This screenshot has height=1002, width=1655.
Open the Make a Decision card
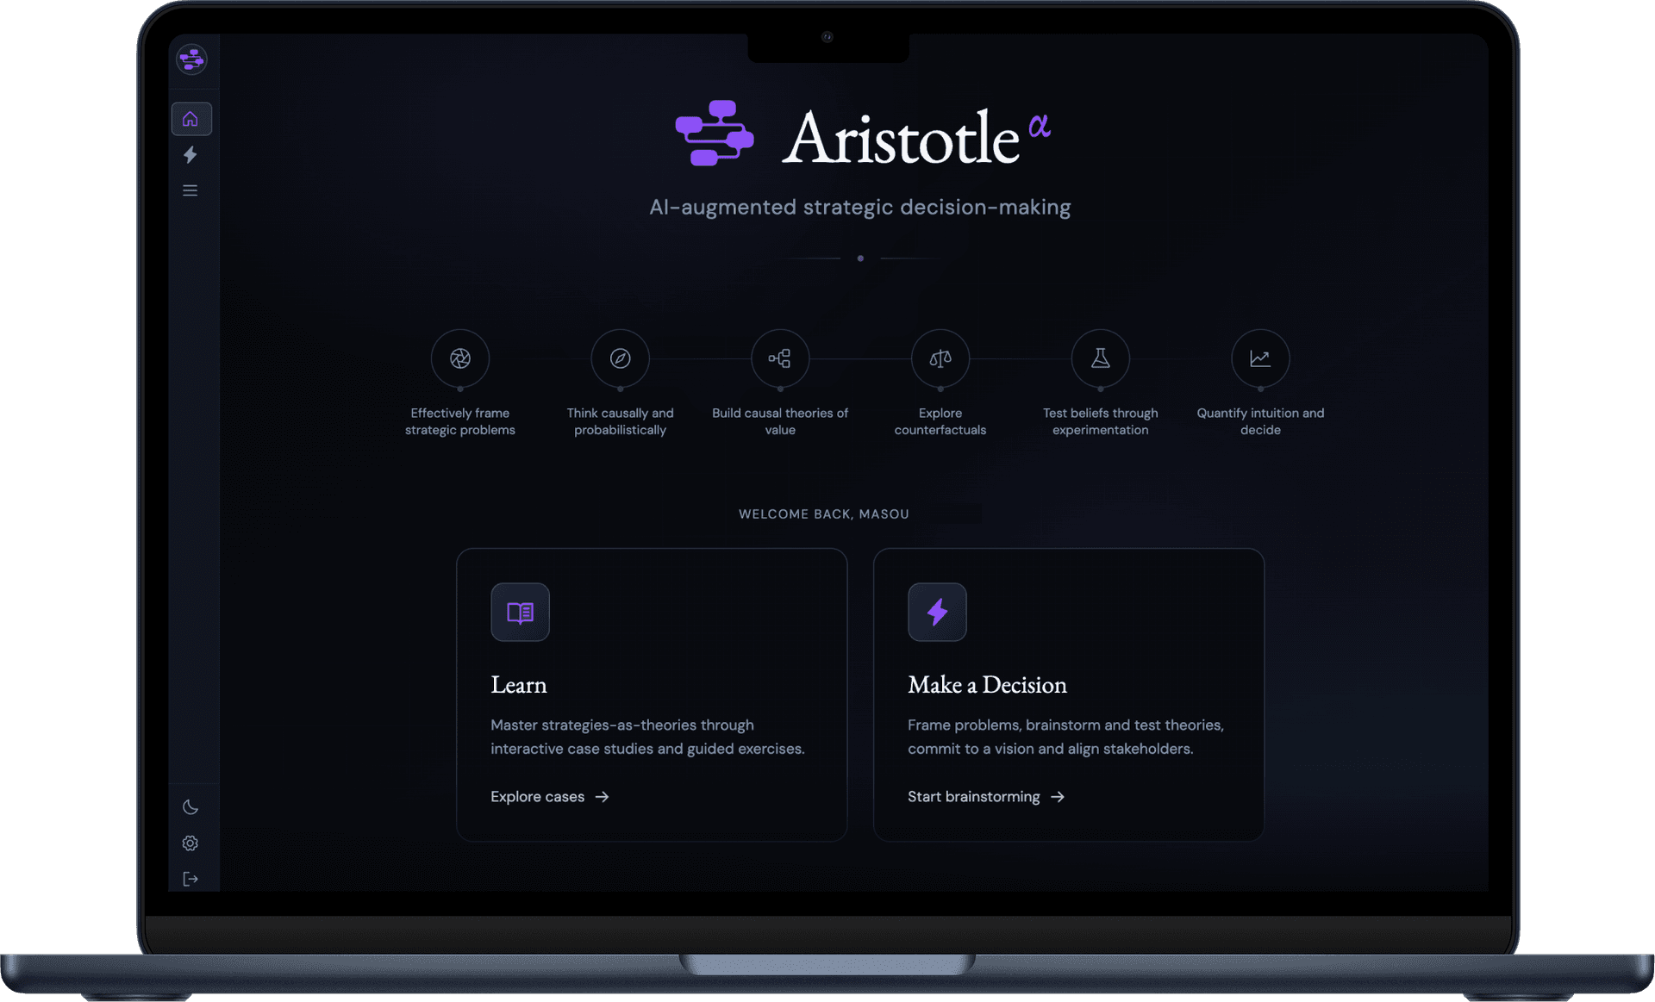tap(1069, 694)
